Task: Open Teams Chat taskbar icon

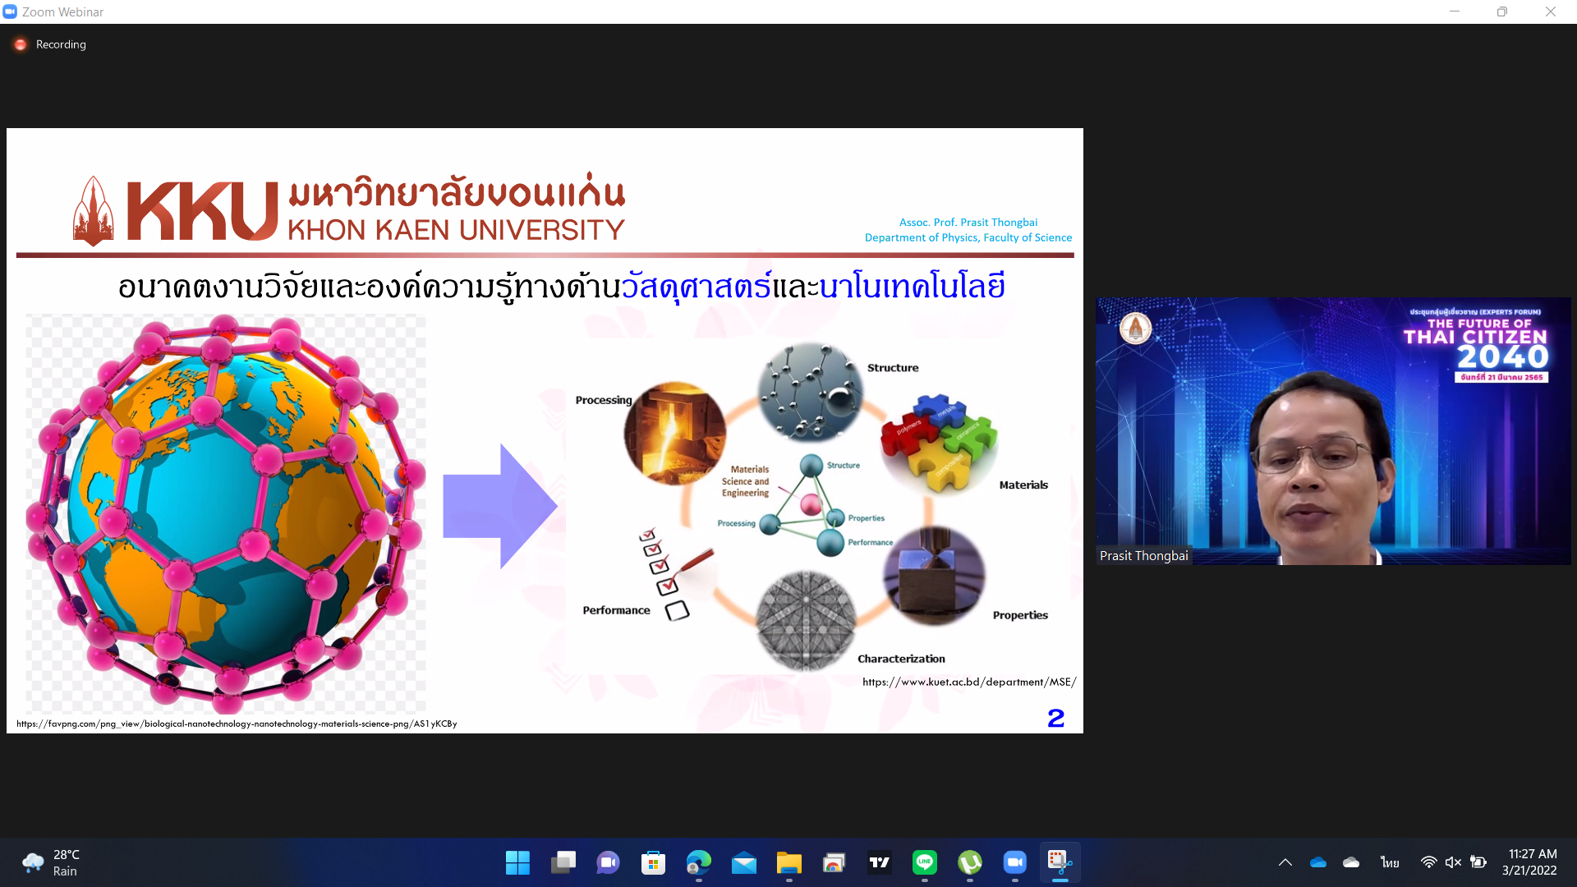Action: 609,862
